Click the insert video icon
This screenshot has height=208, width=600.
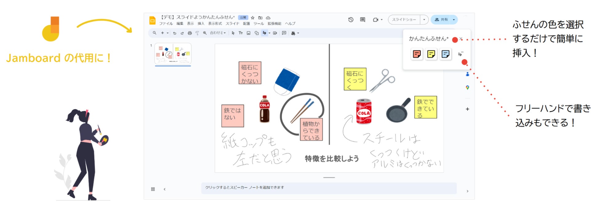[x=275, y=33]
